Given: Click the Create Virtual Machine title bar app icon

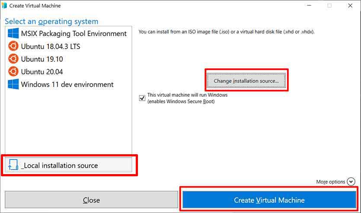Looking at the screenshot, I should [x=4, y=6].
